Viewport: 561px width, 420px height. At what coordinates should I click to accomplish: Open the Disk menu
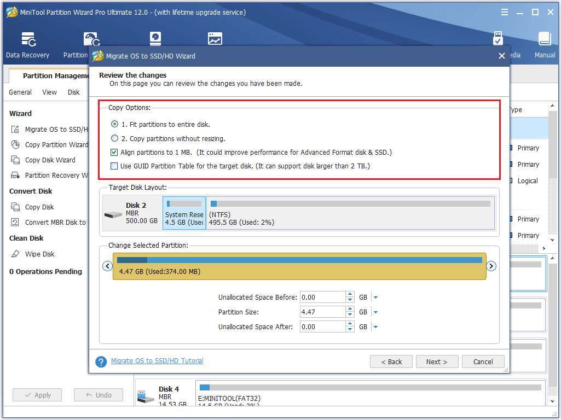click(74, 92)
